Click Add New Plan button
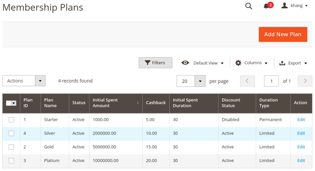Viewport: 315px width, 171px height. coord(283,34)
